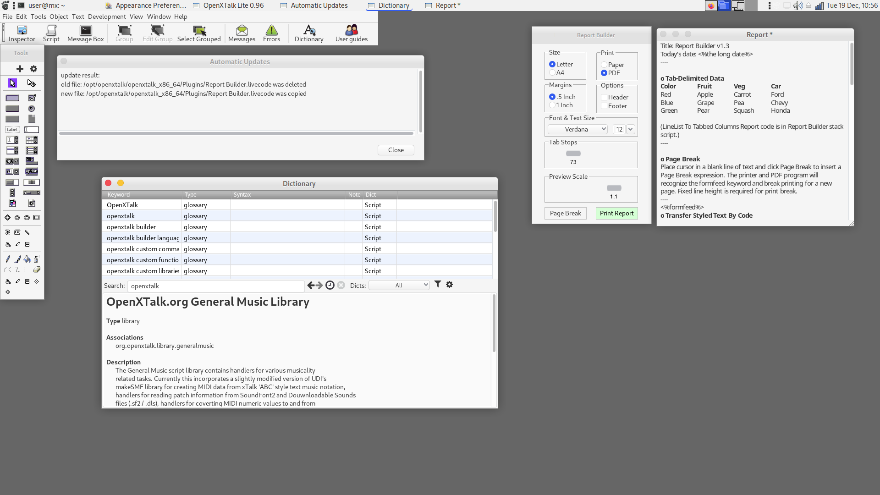Open the Script editor toolbar icon

coord(51,33)
